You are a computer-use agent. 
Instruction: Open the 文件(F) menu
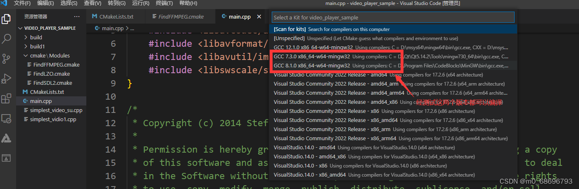coord(22,3)
